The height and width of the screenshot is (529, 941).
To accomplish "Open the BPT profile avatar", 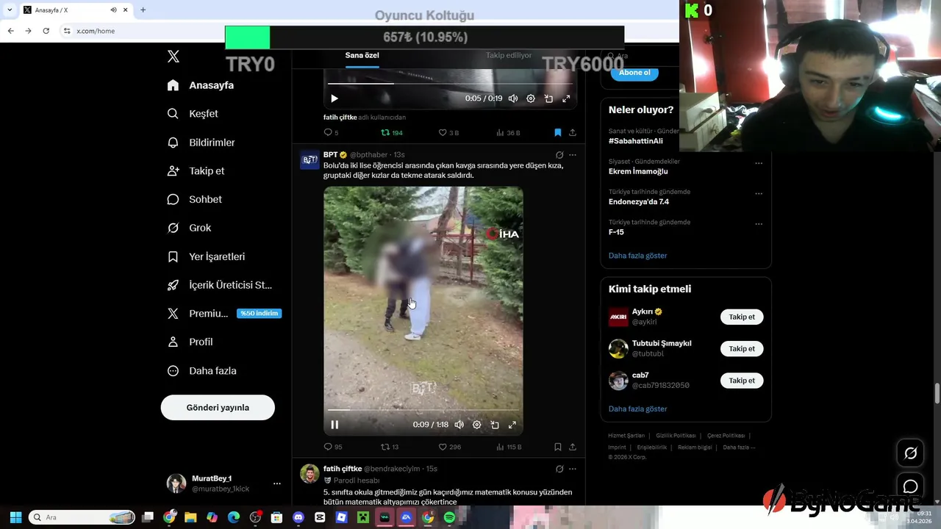I will pos(310,159).
